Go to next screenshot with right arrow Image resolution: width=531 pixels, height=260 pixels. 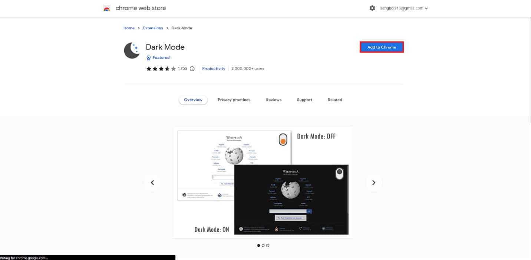(374, 182)
